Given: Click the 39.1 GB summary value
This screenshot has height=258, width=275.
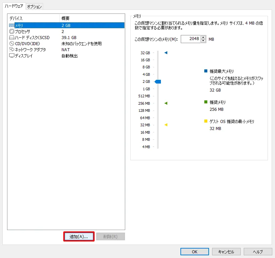Looking at the screenshot, I should pos(69,38).
